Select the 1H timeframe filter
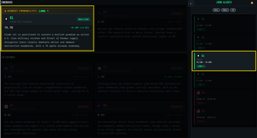 click(233, 10)
